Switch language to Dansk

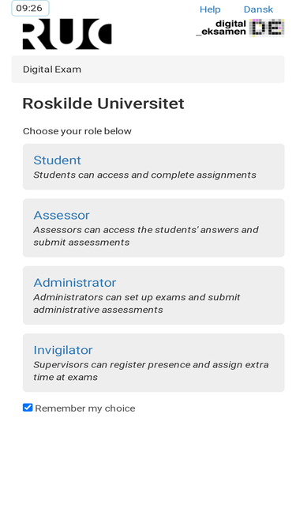pos(258,9)
